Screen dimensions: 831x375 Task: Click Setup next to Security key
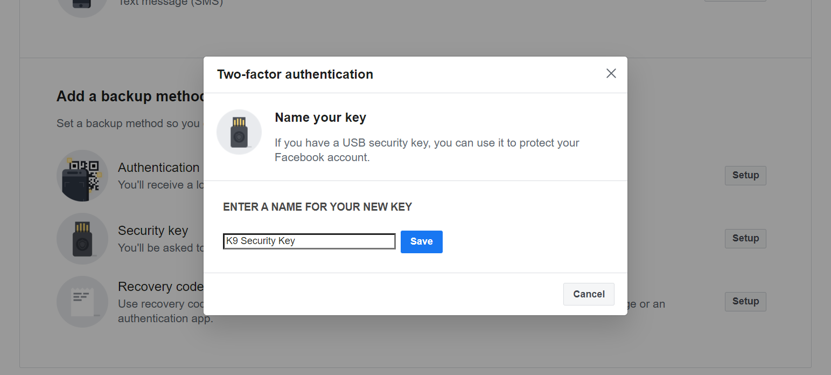pos(745,239)
